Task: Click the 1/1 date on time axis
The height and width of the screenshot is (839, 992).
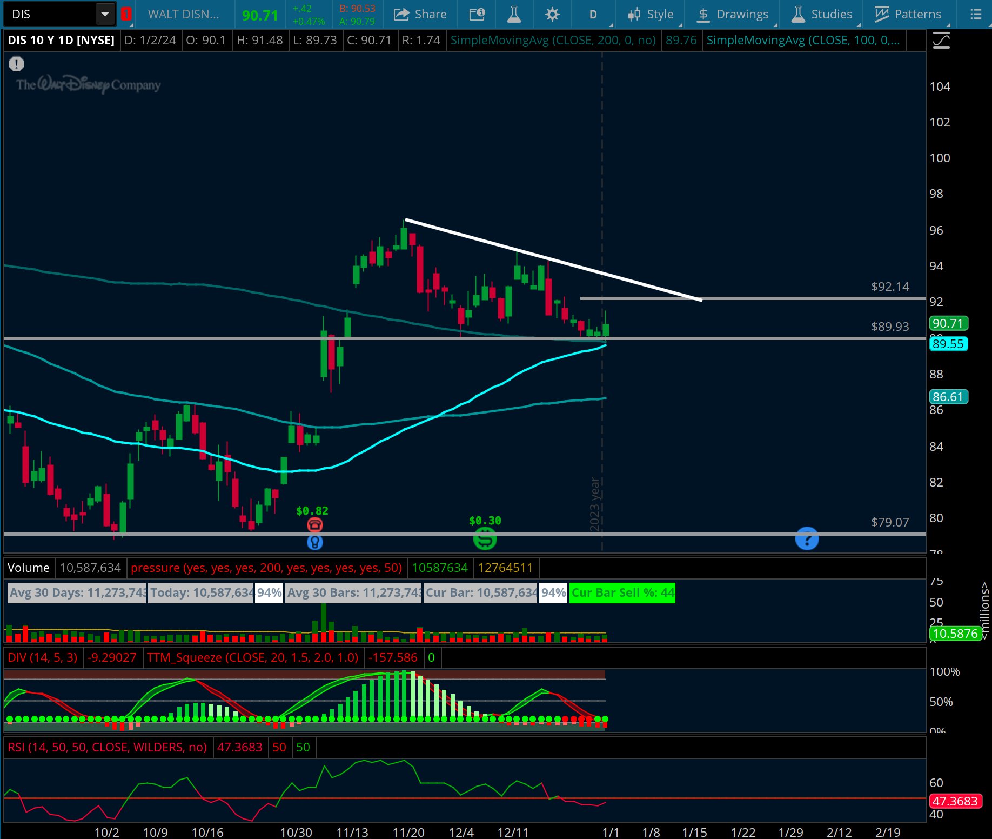Action: pyautogui.click(x=611, y=832)
